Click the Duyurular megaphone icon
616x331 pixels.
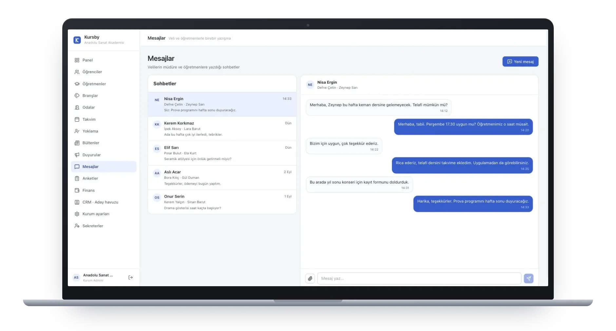(77, 155)
